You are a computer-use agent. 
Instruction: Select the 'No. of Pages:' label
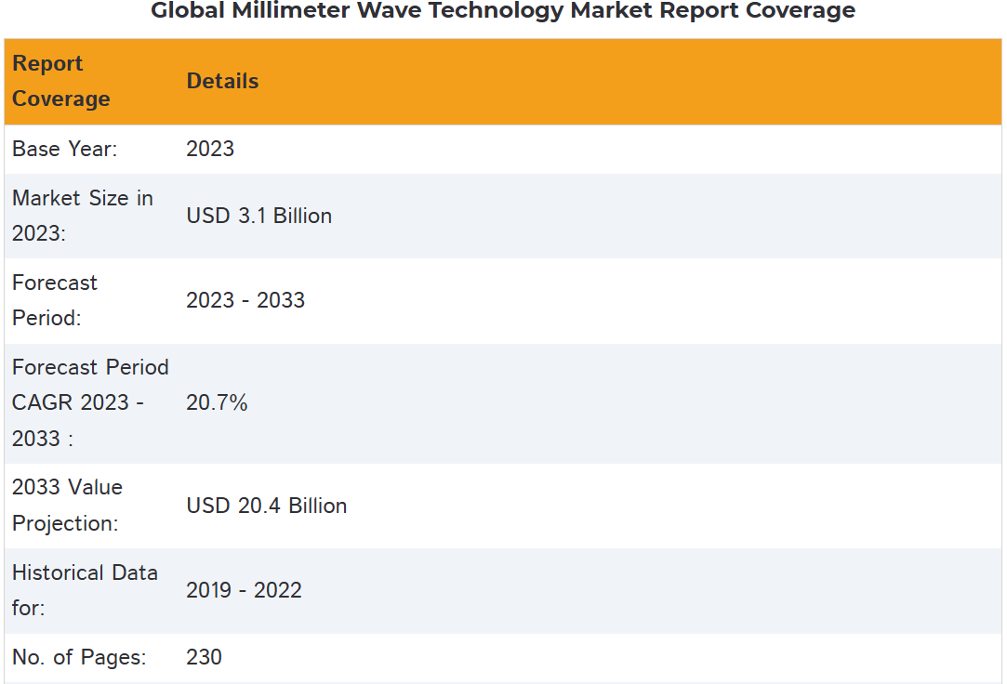(79, 657)
